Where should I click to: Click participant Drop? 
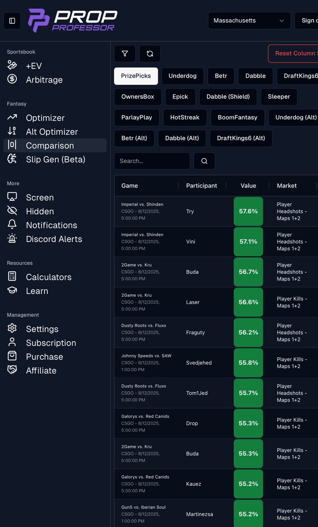192,423
